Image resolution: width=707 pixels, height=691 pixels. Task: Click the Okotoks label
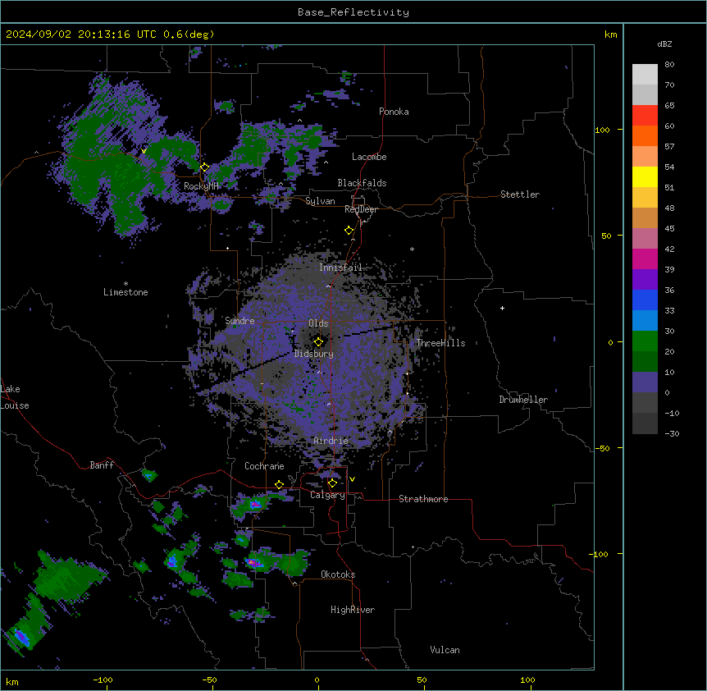[x=338, y=574]
